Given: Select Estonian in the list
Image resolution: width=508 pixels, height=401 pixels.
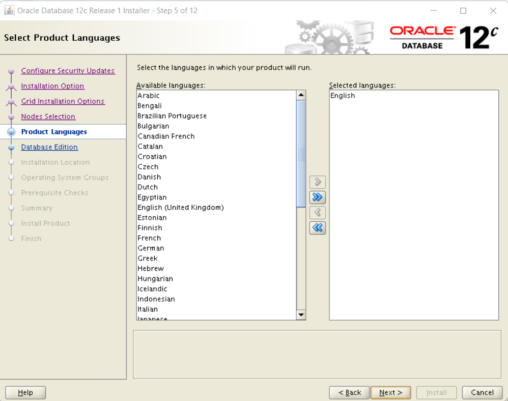Looking at the screenshot, I should (216, 218).
